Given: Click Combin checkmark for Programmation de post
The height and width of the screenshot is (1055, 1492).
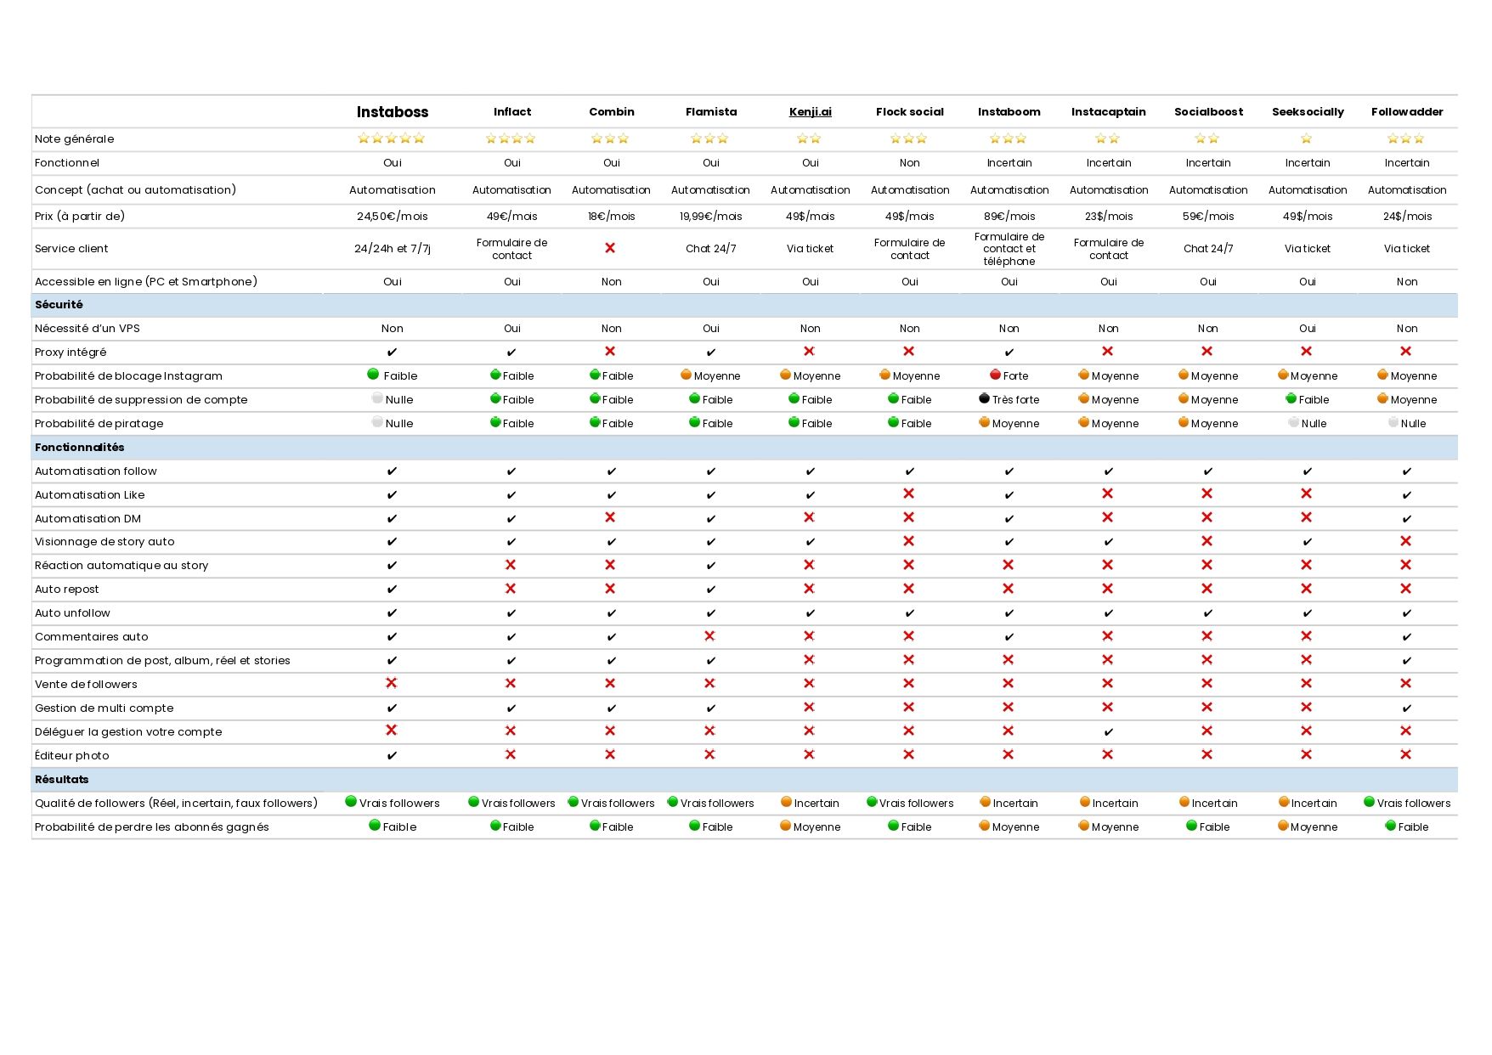Looking at the screenshot, I should pos(612,660).
